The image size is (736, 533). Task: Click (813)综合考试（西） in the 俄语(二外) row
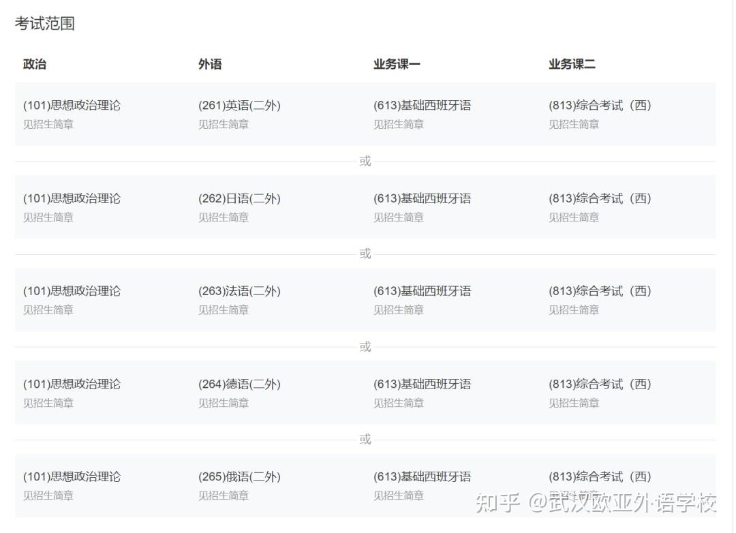pos(600,476)
